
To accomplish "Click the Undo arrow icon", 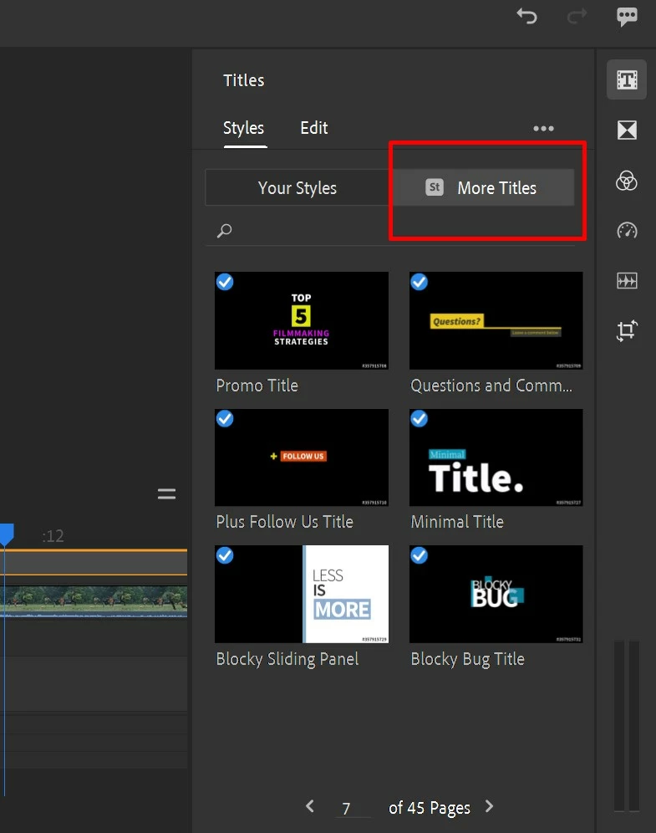I will tap(526, 17).
